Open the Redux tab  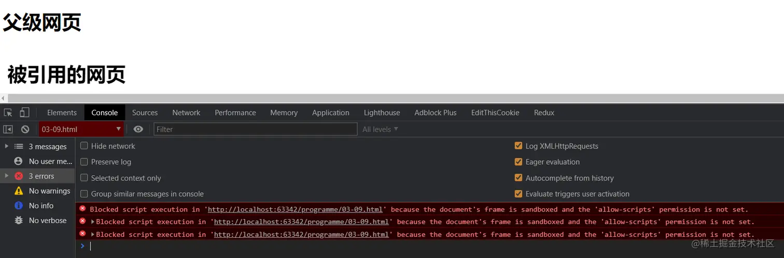(x=544, y=112)
